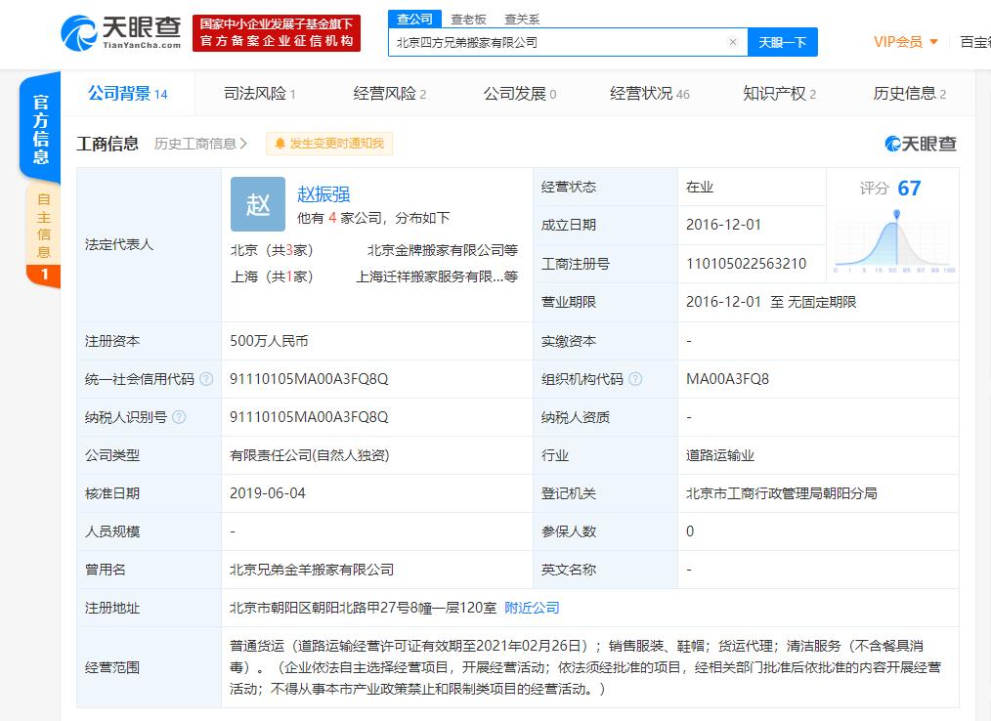Screen dimensions: 991x721
Task: Switch to the 查老板 search tab
Action: pyautogui.click(x=468, y=20)
